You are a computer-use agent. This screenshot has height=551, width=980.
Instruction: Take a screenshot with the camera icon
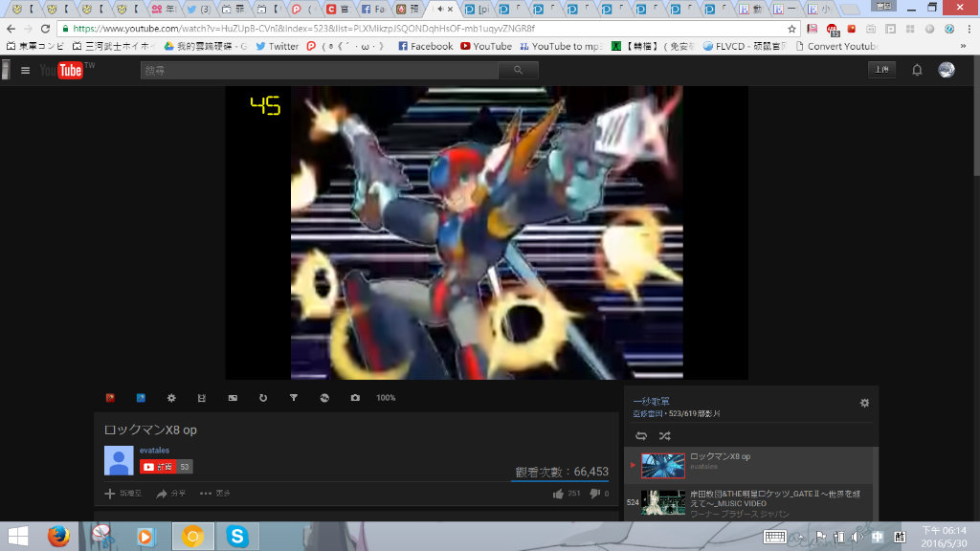tap(355, 398)
